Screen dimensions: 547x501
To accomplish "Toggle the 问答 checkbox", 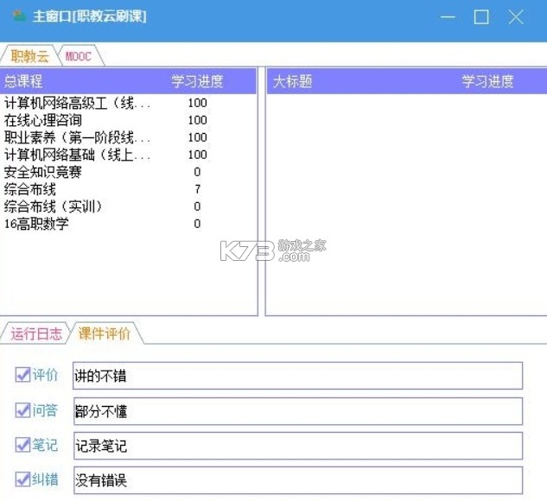I will pos(22,410).
